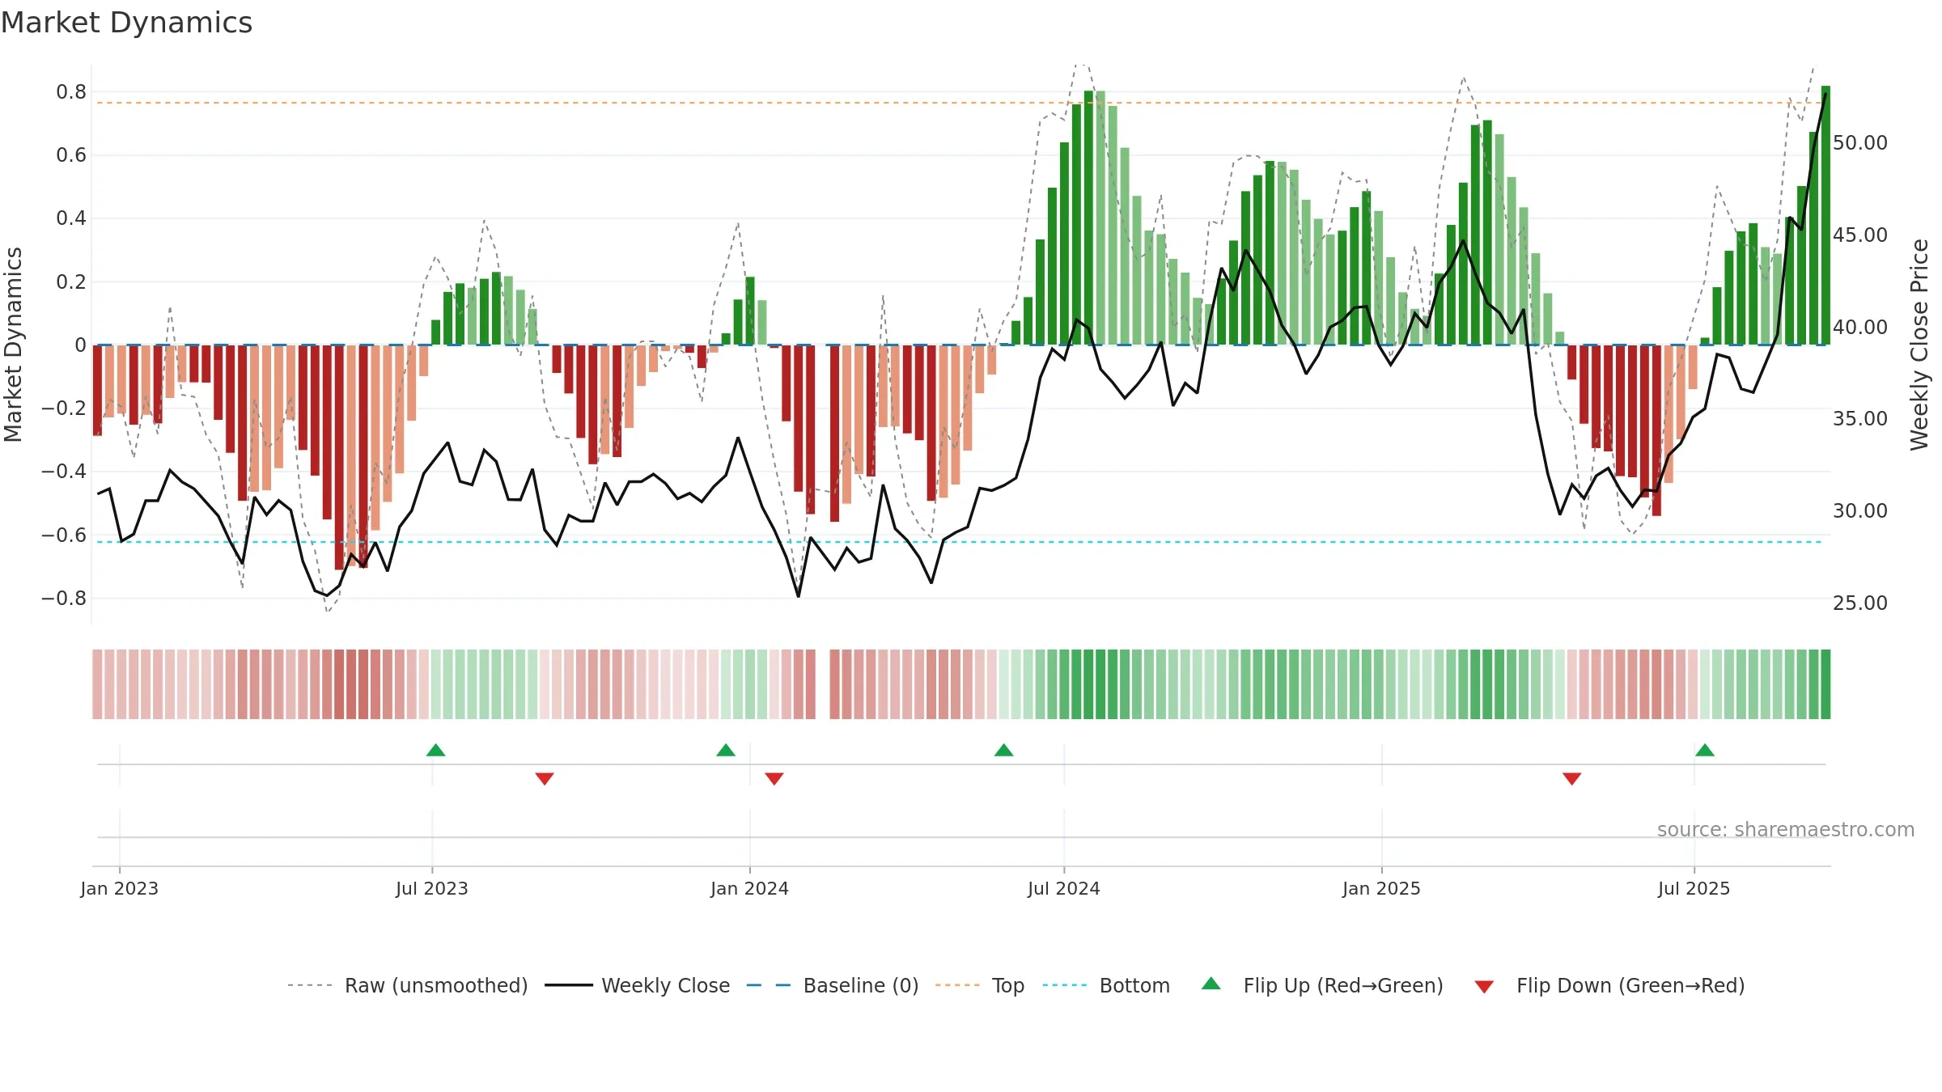
Task: Toggle the Flip Up (Red→Green) legend entry
Action: [x=1322, y=985]
